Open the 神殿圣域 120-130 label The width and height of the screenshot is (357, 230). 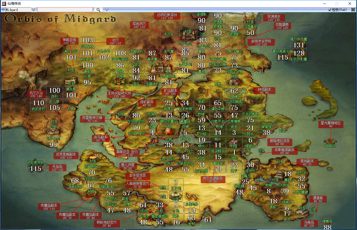coord(69,41)
